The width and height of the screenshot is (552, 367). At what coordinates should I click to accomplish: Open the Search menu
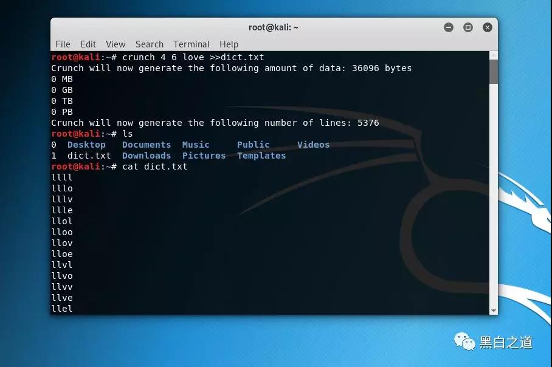tap(150, 44)
